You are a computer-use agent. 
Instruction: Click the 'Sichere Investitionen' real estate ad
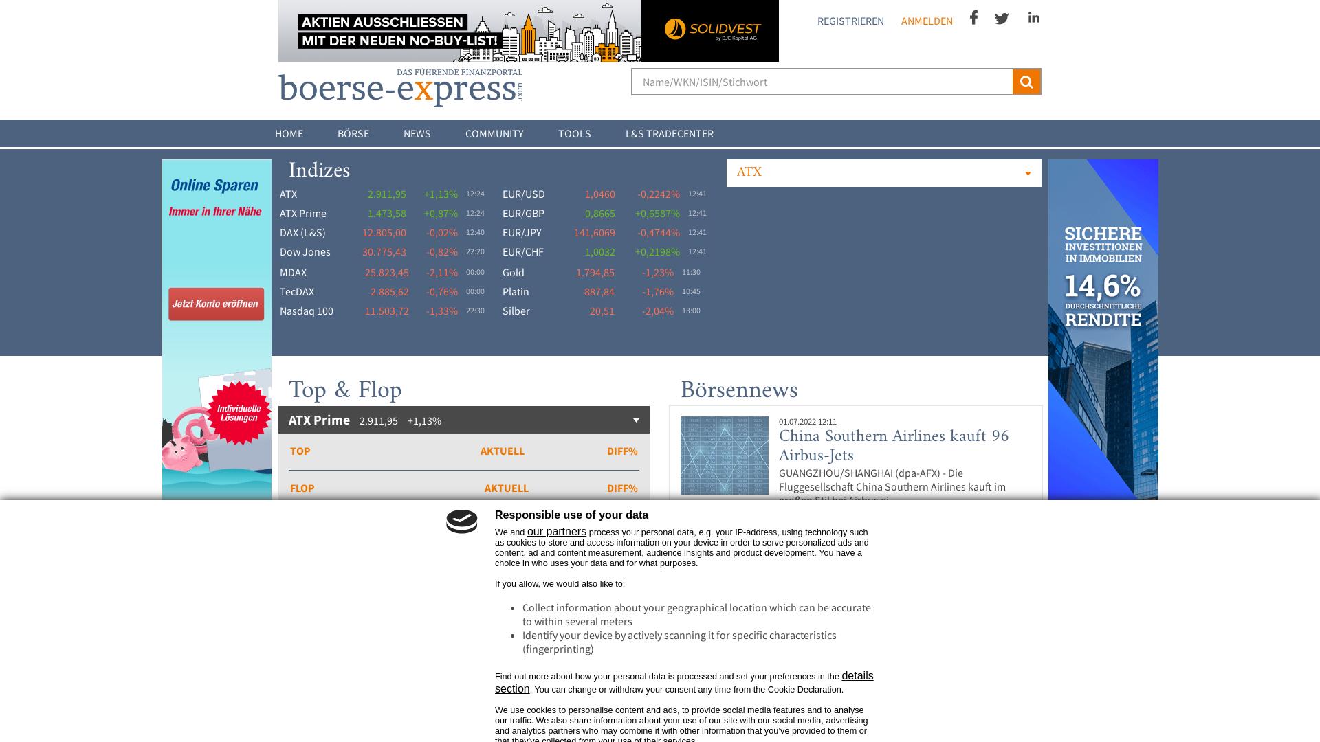(x=1103, y=330)
